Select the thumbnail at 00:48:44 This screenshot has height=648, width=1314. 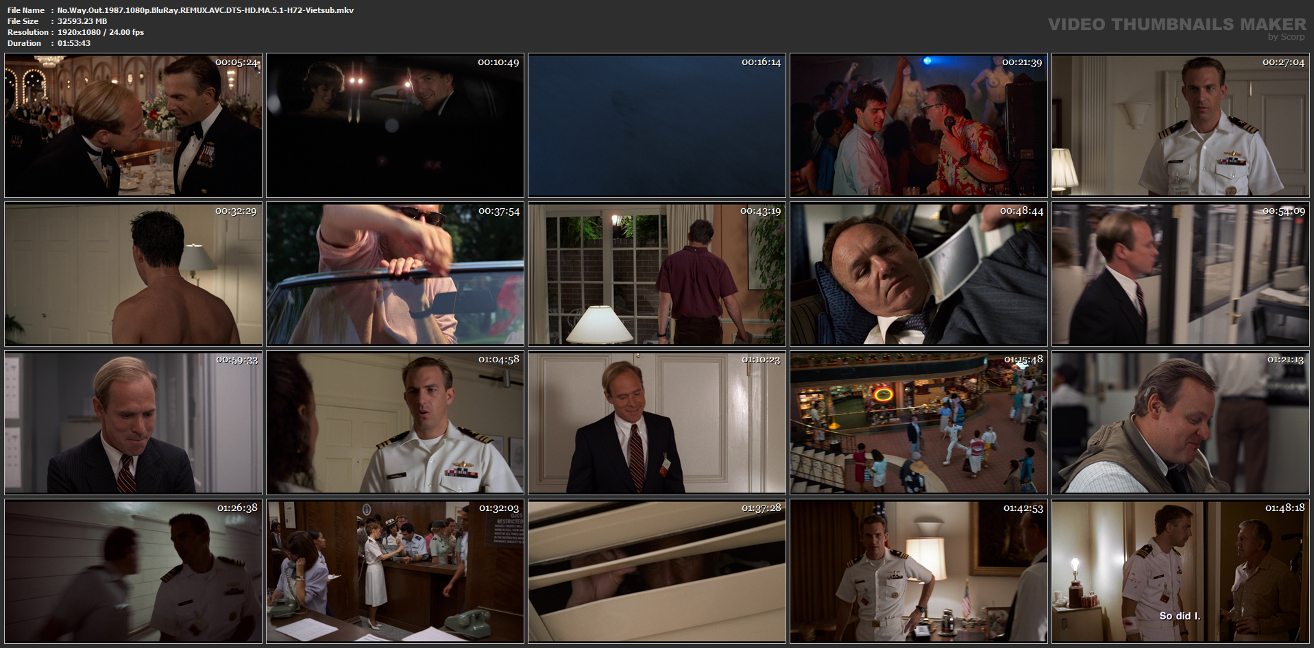click(918, 274)
